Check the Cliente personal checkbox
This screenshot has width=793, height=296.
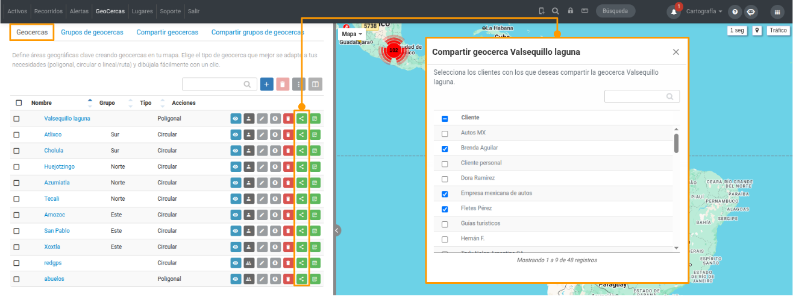click(x=445, y=163)
